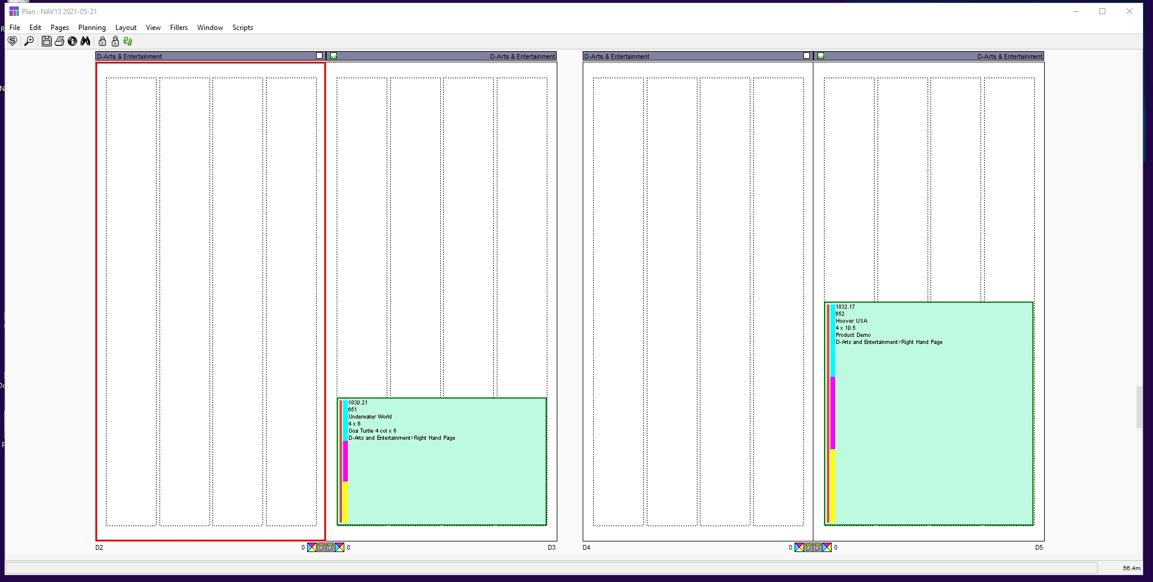Open the Scripts menu
1153x582 pixels.
[x=242, y=28]
